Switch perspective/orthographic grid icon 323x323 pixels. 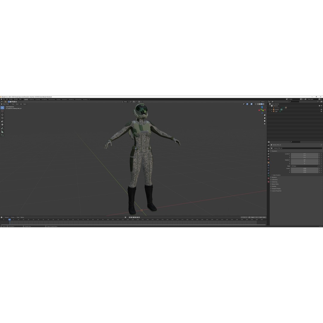[x=264, y=124]
